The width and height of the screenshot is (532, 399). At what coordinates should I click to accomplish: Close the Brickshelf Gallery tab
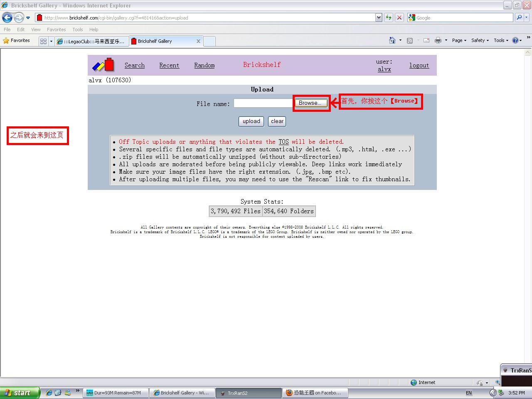click(198, 41)
